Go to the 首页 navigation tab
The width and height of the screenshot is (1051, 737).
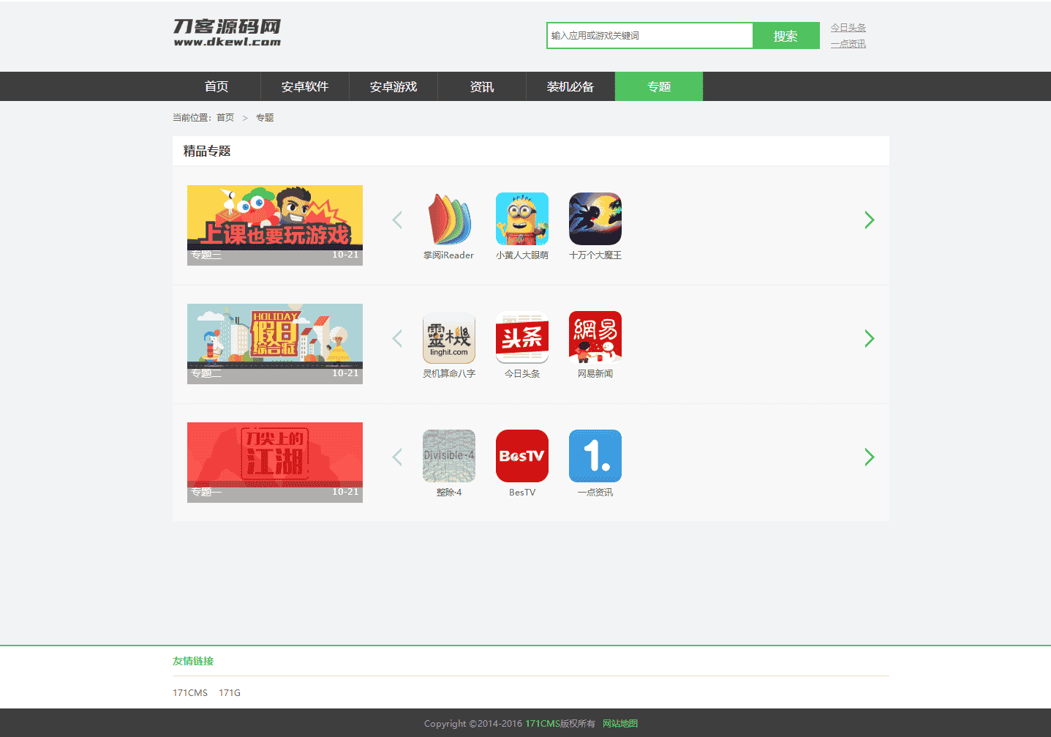[x=216, y=86]
